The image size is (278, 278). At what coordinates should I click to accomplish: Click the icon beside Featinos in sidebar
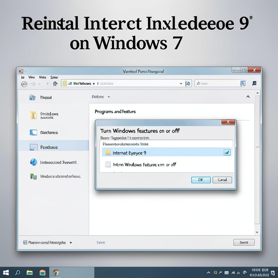pos(33,147)
